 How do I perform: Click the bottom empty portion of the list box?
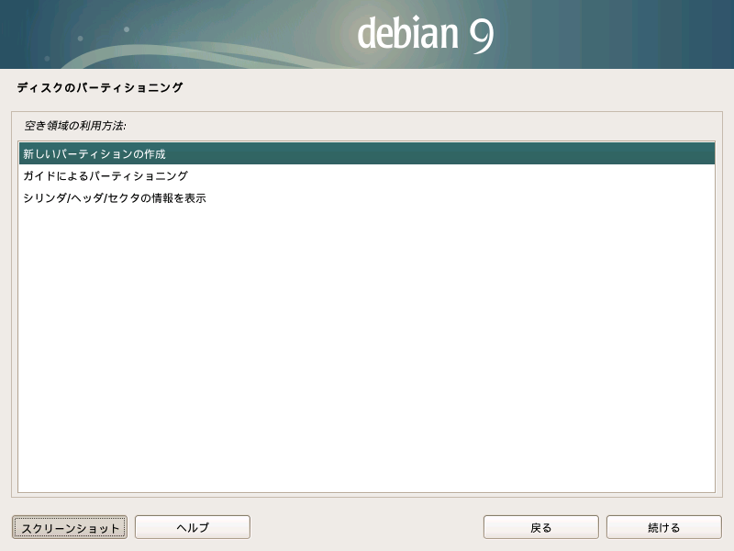click(x=367, y=468)
